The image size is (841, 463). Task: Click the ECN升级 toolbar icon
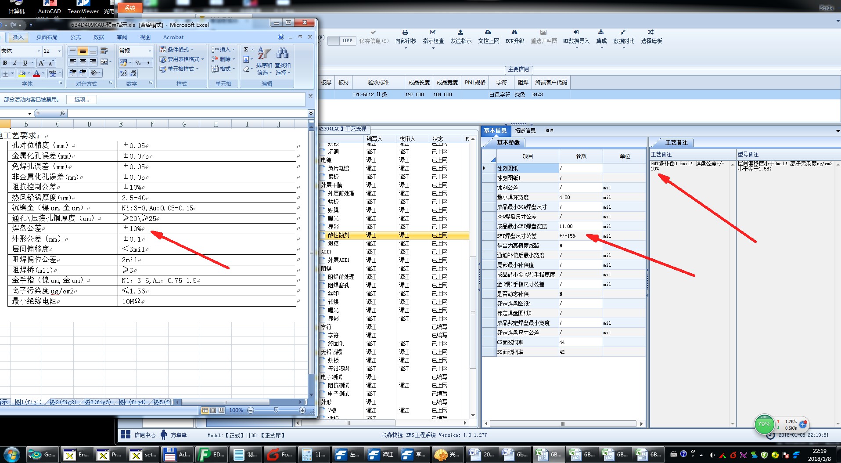point(515,37)
